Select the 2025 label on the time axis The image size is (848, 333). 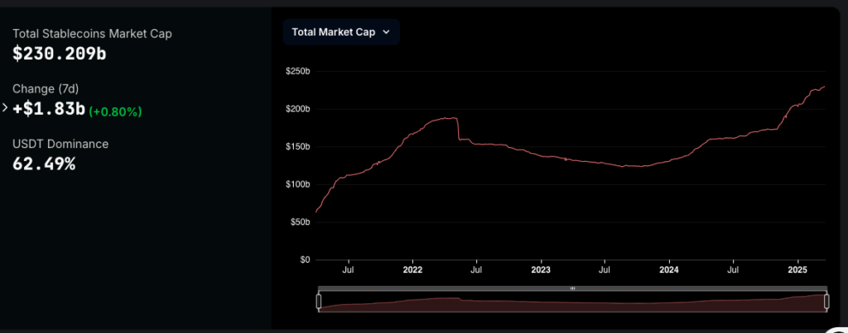coord(797,270)
